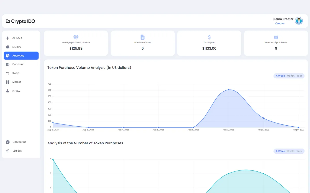310x193 pixels.
Task: Click the basket icon above Number of purchases
Action: pyautogui.click(x=276, y=37)
